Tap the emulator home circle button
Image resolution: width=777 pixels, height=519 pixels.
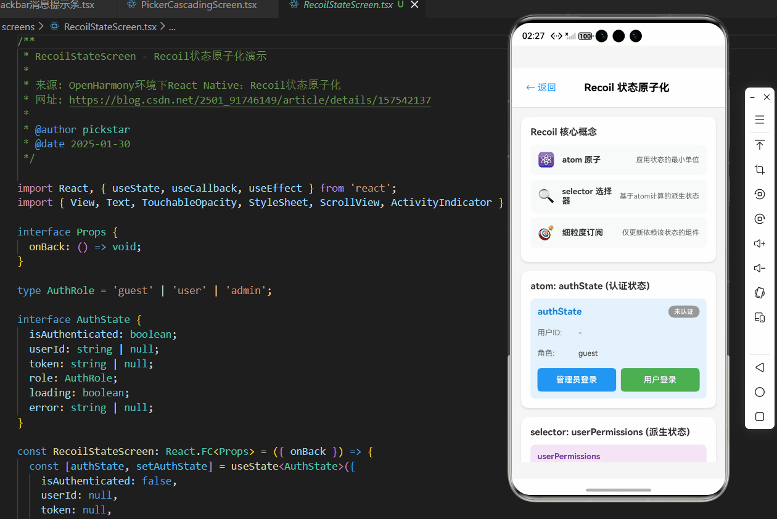click(x=760, y=392)
